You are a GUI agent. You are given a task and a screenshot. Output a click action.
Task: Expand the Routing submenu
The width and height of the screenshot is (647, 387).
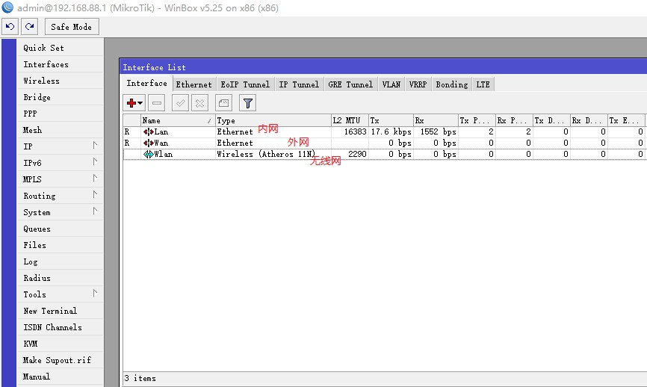tap(60, 196)
